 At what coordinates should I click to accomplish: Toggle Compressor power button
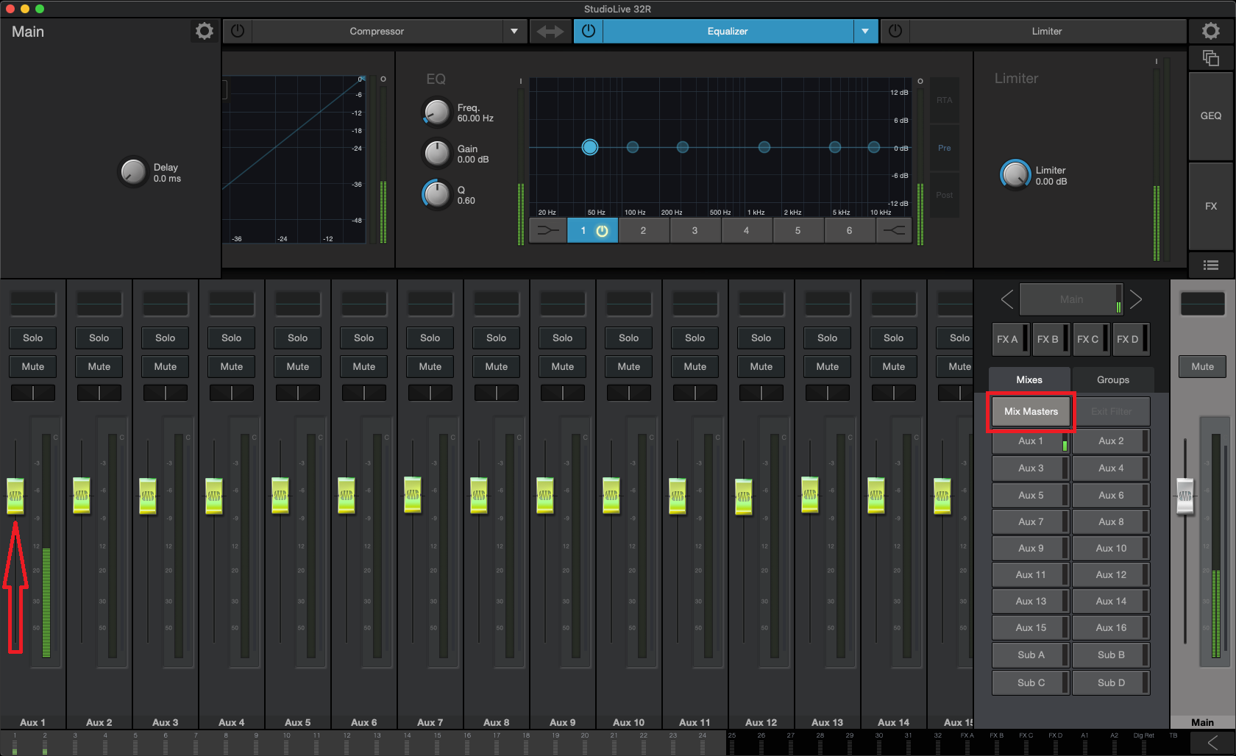pyautogui.click(x=237, y=31)
